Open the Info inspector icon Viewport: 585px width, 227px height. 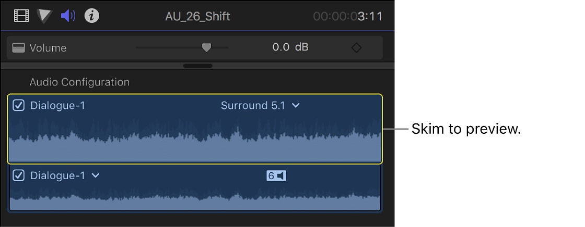coord(92,16)
